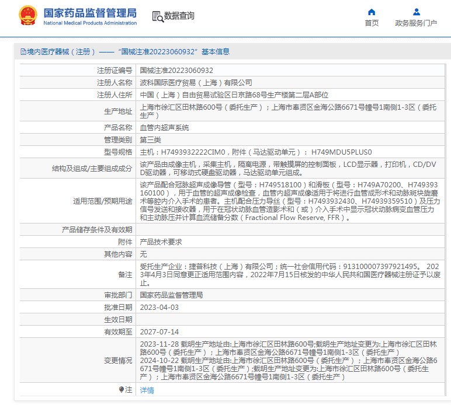
Task: Click management category value 第三类
Action: point(150,139)
